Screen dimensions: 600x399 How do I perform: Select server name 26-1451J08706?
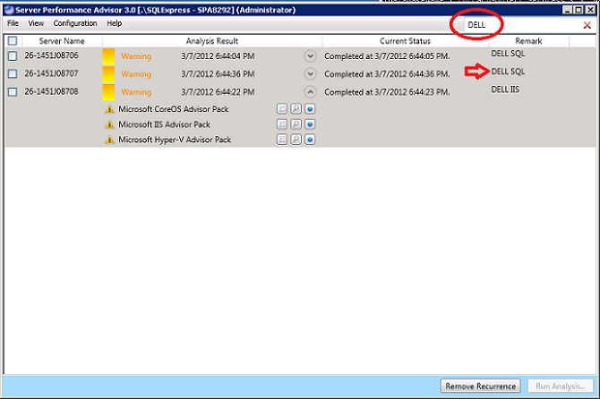[51, 55]
